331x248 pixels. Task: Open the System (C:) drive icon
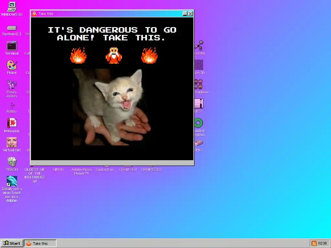[x=12, y=28]
